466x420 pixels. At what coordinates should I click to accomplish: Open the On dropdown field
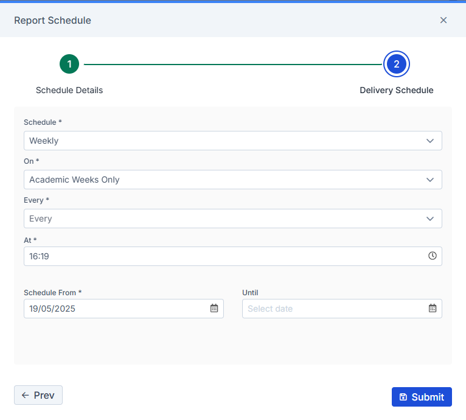click(233, 180)
